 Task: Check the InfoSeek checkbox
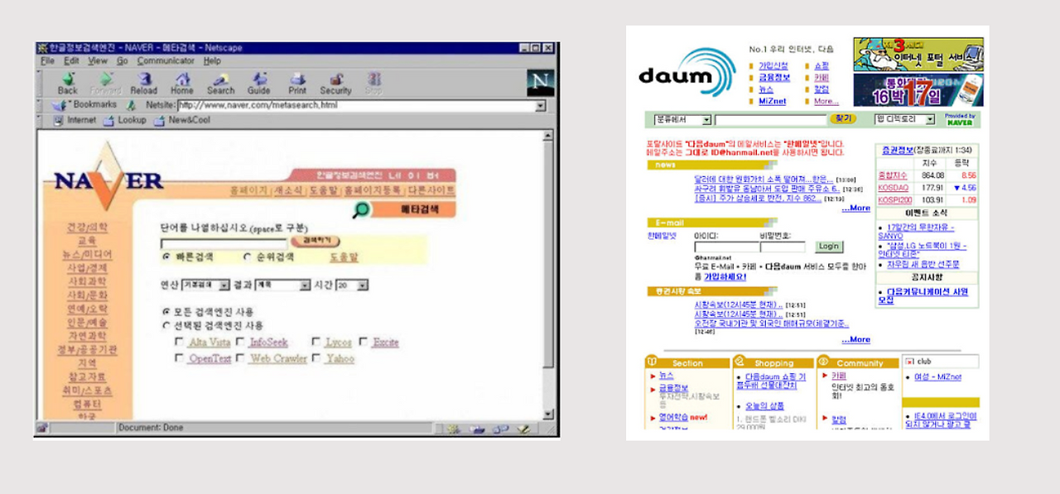point(240,342)
